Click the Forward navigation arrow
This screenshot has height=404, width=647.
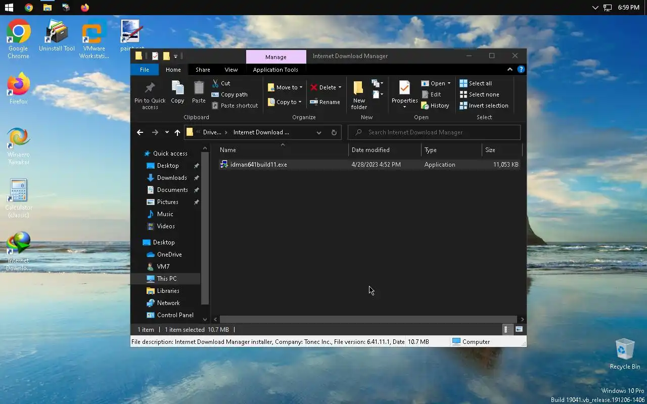click(x=155, y=132)
